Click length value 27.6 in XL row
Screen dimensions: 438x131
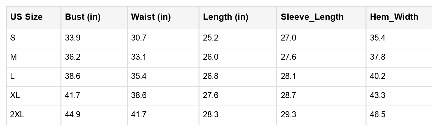coord(210,96)
